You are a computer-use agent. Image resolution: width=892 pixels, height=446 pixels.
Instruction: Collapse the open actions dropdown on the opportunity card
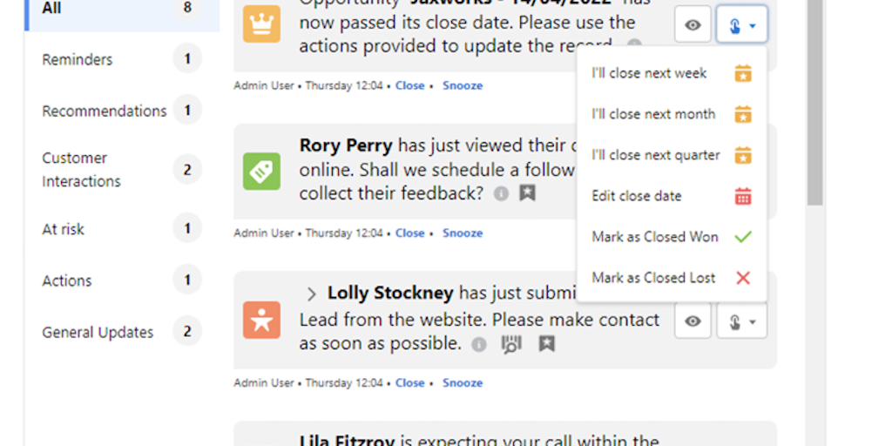click(741, 25)
